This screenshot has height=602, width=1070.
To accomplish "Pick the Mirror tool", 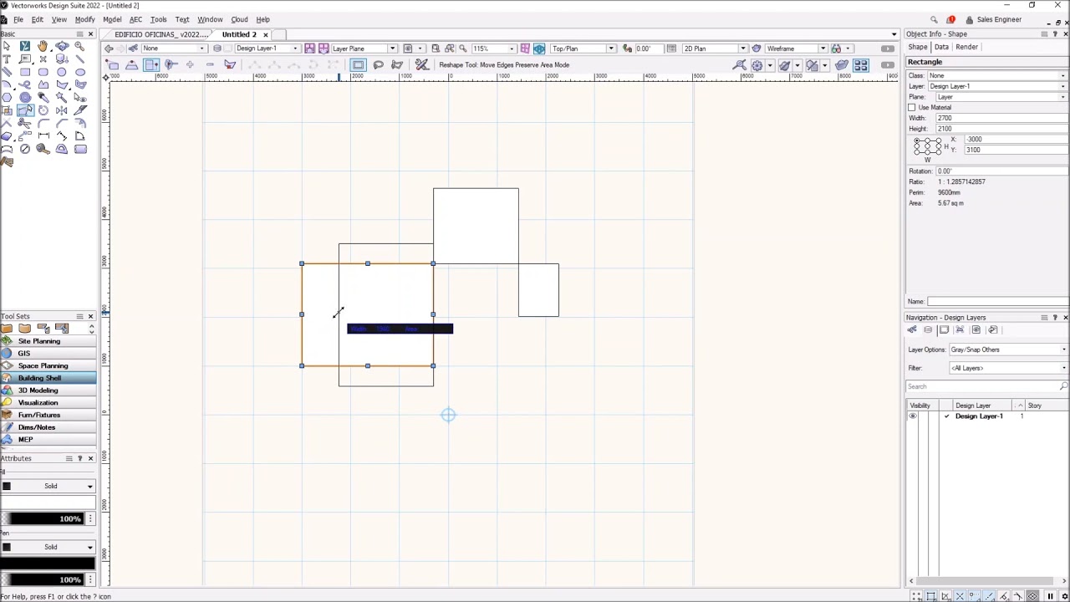I will pos(62,110).
